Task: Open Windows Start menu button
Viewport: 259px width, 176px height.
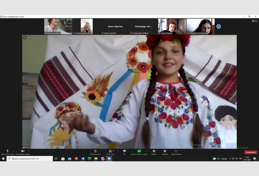Action: coord(3,159)
